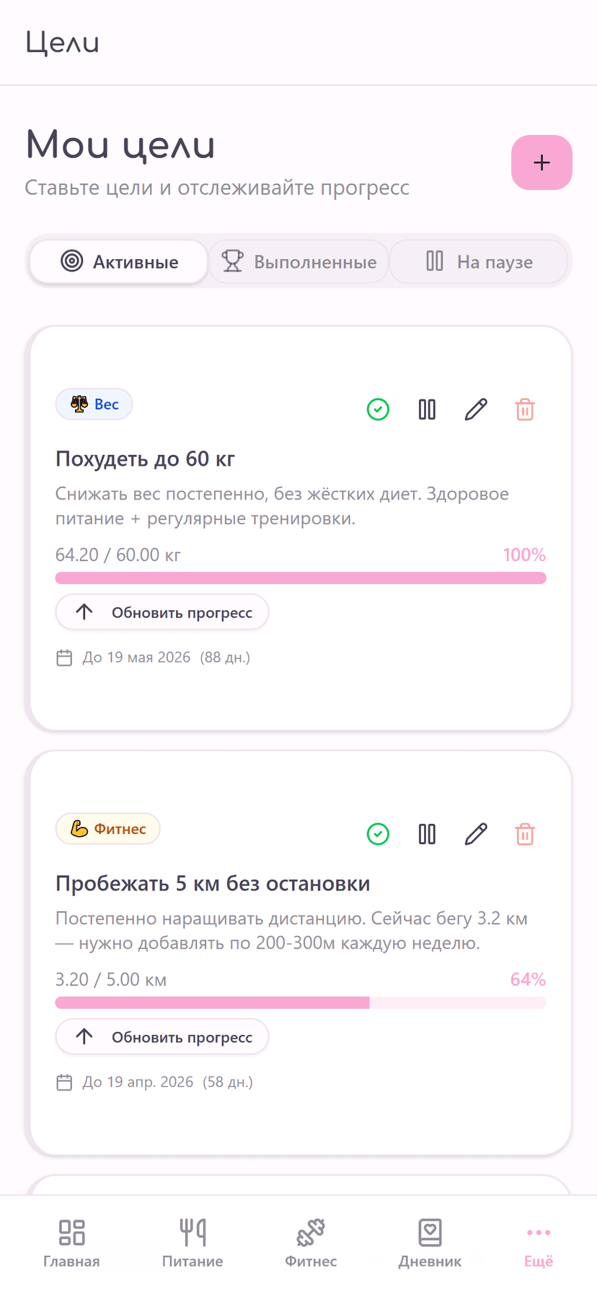The width and height of the screenshot is (597, 1294).
Task: Pause the goal "Похудеть до 60 кг"
Action: click(x=427, y=409)
